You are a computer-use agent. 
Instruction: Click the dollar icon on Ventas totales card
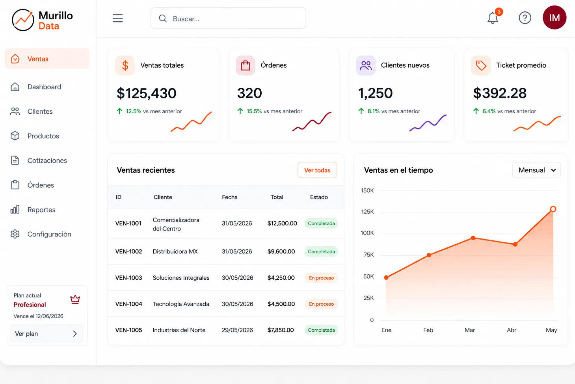tap(125, 65)
